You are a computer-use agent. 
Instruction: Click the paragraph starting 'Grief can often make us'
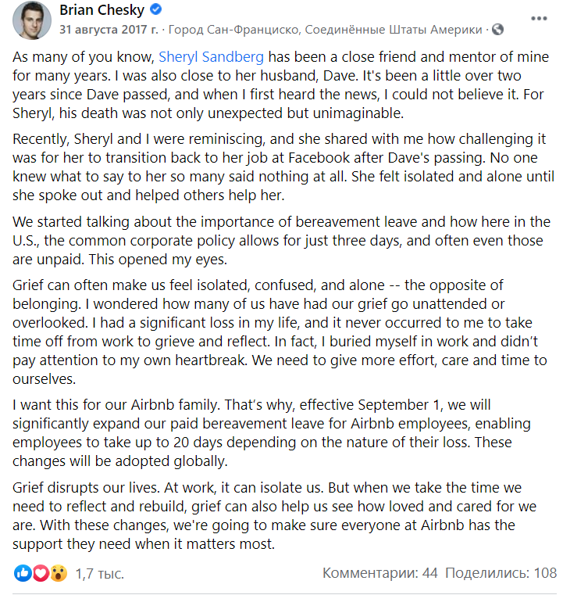coord(280,332)
